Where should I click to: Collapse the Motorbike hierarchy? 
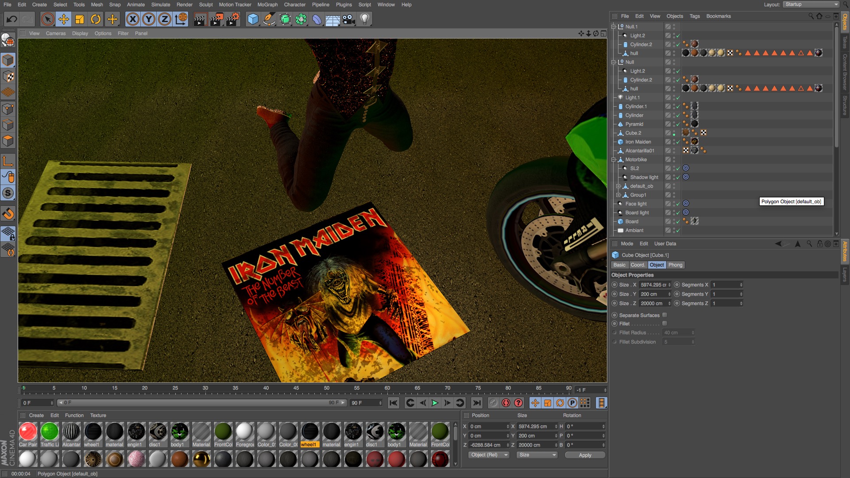(x=614, y=159)
